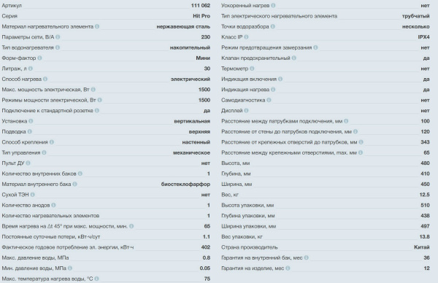Screen dimensions: 438x283
Task: Click info icon next to Материал нагревательного элемента
Action: 97,26
